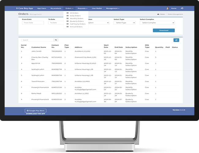This screenshot has height=153, width=199.
Task: Click the list icon beside Annual Orders
Action: pyautogui.click(x=67, y=27)
